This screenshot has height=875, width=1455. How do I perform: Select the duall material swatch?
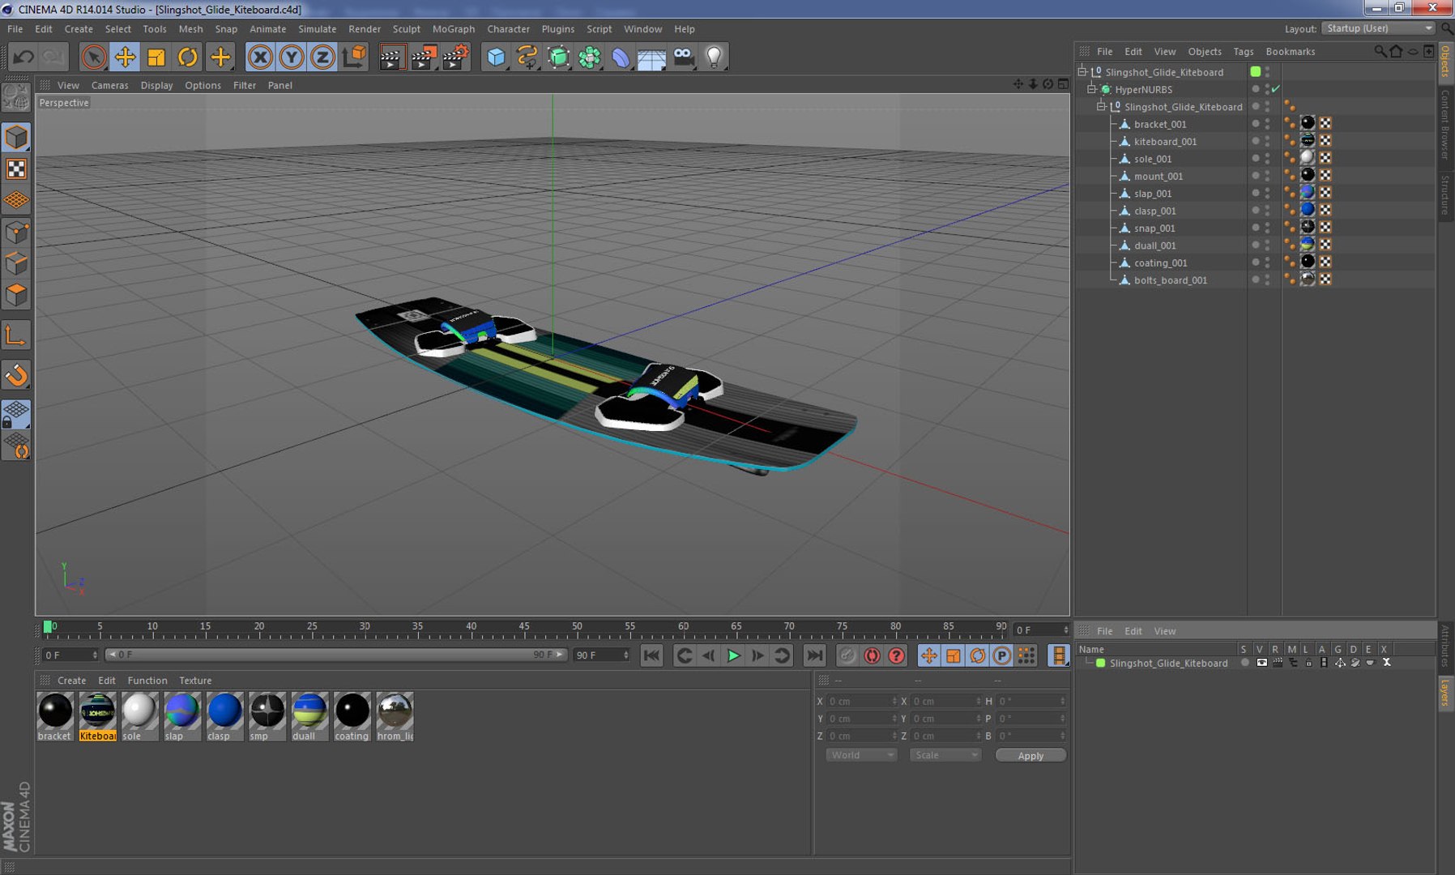click(309, 716)
